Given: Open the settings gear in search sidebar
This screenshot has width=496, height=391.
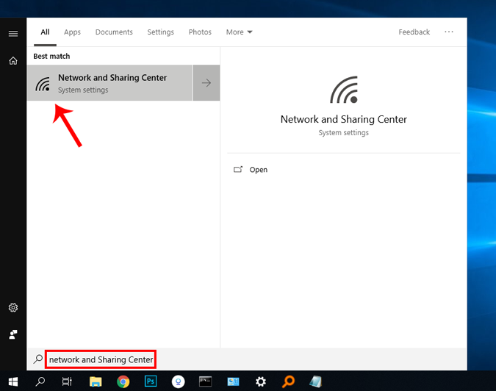Looking at the screenshot, I should (13, 307).
